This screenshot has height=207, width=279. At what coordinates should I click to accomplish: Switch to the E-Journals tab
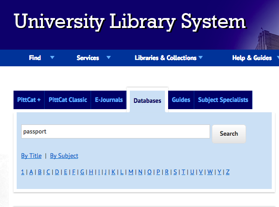(109, 100)
